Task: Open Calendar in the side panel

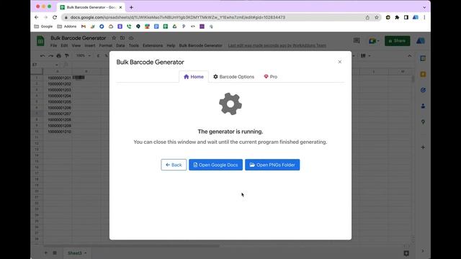Action: coord(423,58)
